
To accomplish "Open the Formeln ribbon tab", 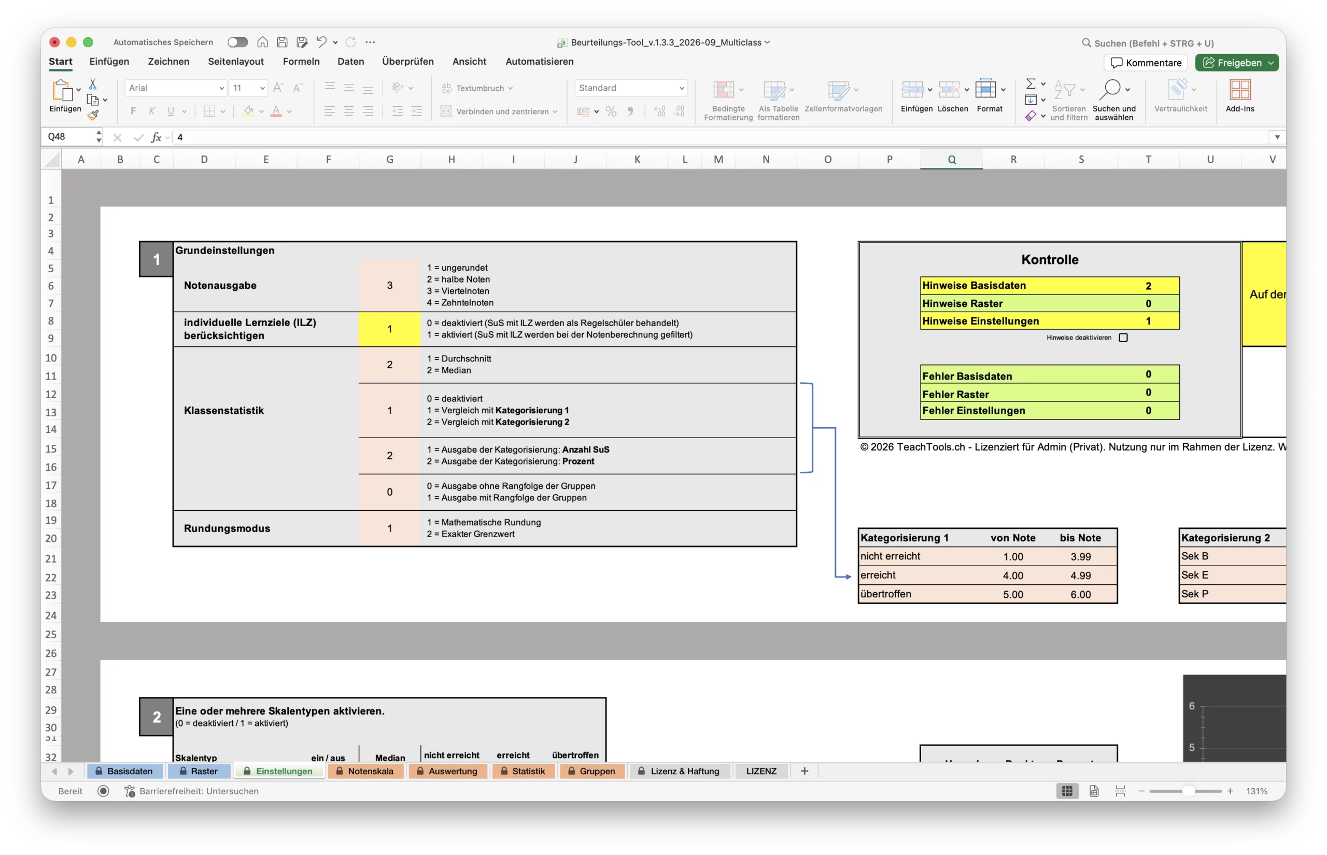I will tap(301, 62).
